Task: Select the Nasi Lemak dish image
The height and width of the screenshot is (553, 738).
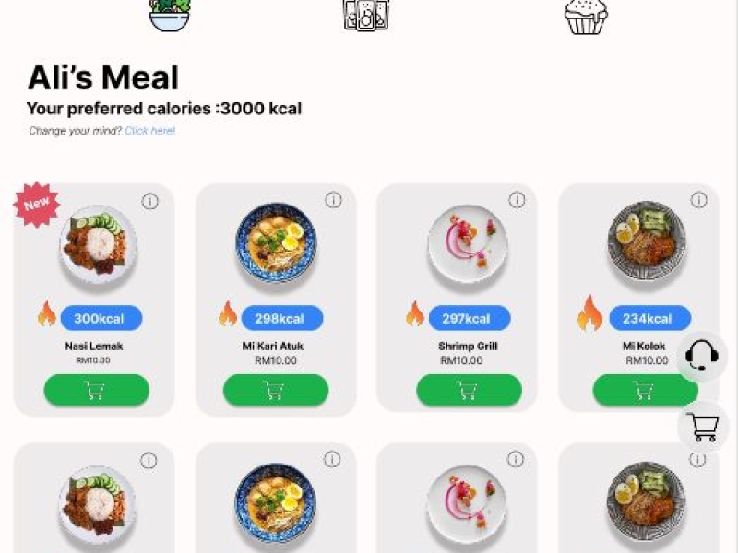Action: (99, 244)
